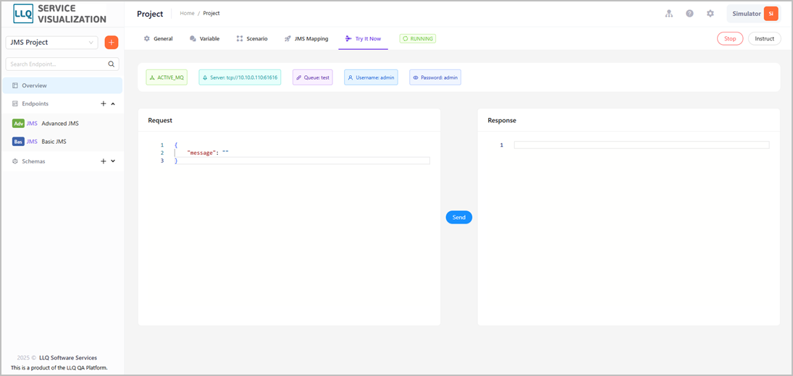
Task: Click the search magnifier icon
Action: coord(112,64)
